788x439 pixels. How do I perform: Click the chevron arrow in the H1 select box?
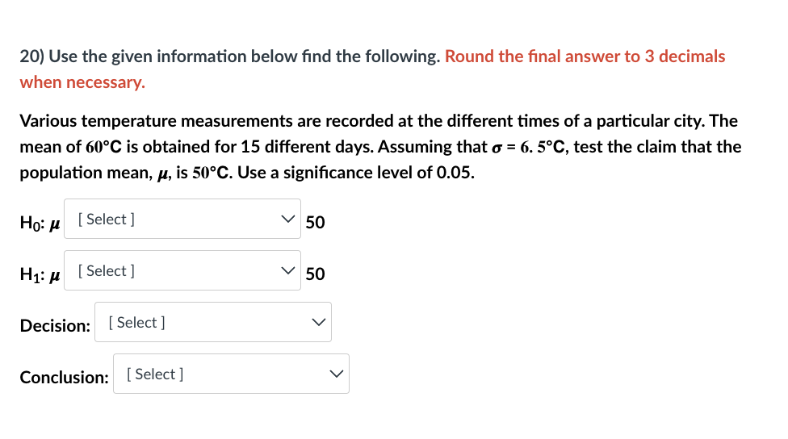(287, 270)
